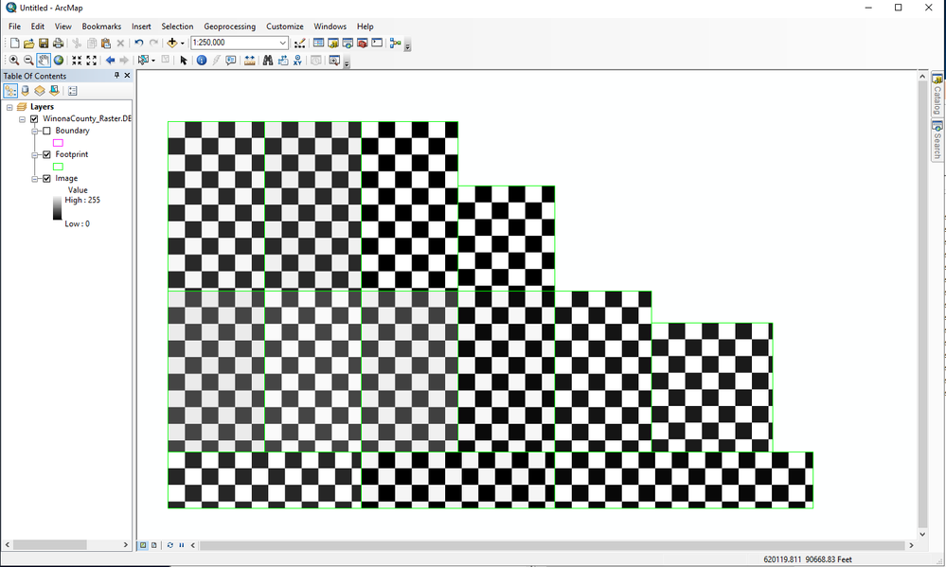Open the Find tool
This screenshot has height=567, width=946.
click(x=269, y=60)
